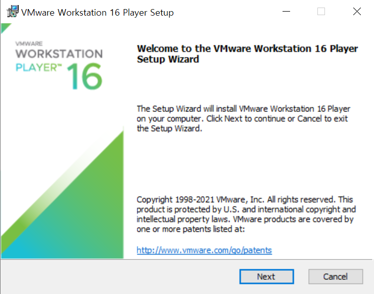Cancel the VMware Player setup wizard
Viewport: 374px width, 294px height.
[x=336, y=277]
